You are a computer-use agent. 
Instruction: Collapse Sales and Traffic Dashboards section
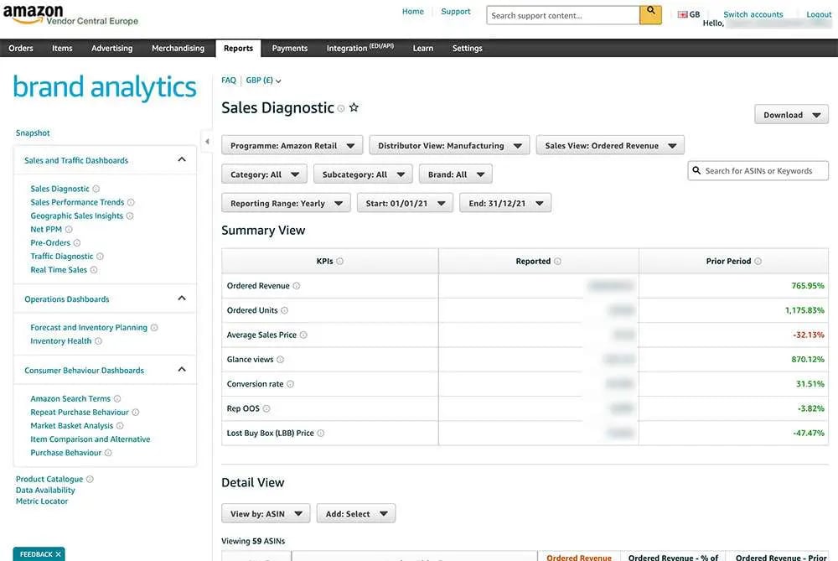pos(182,159)
